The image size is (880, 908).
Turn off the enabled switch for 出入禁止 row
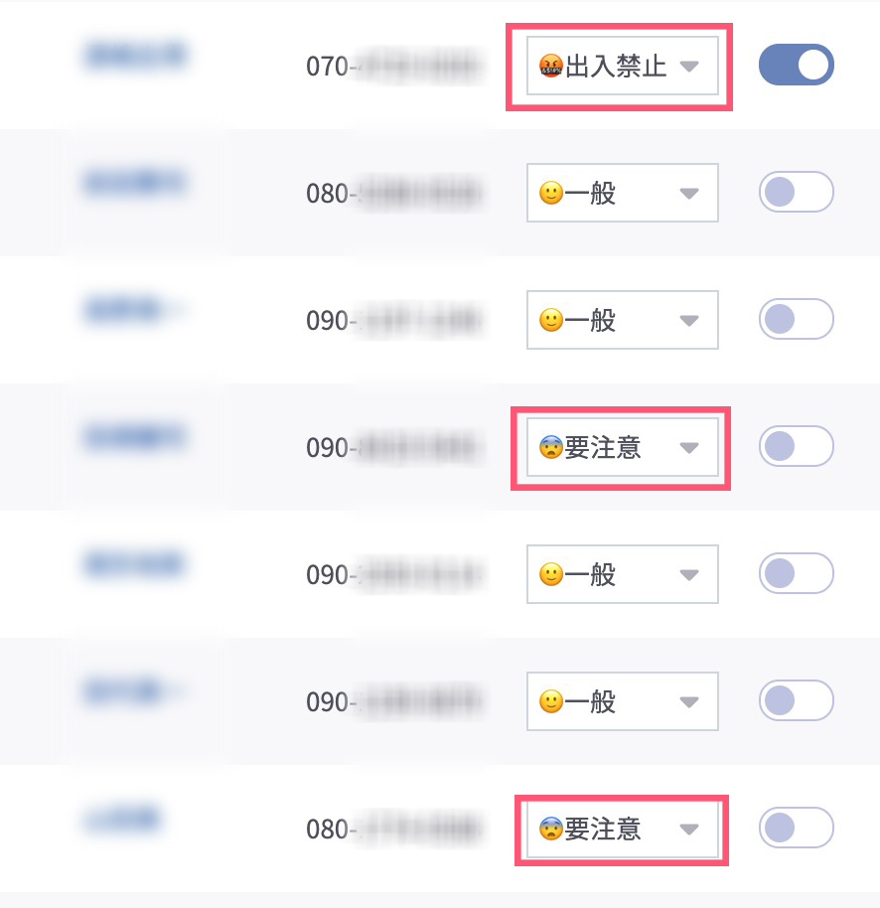(797, 65)
